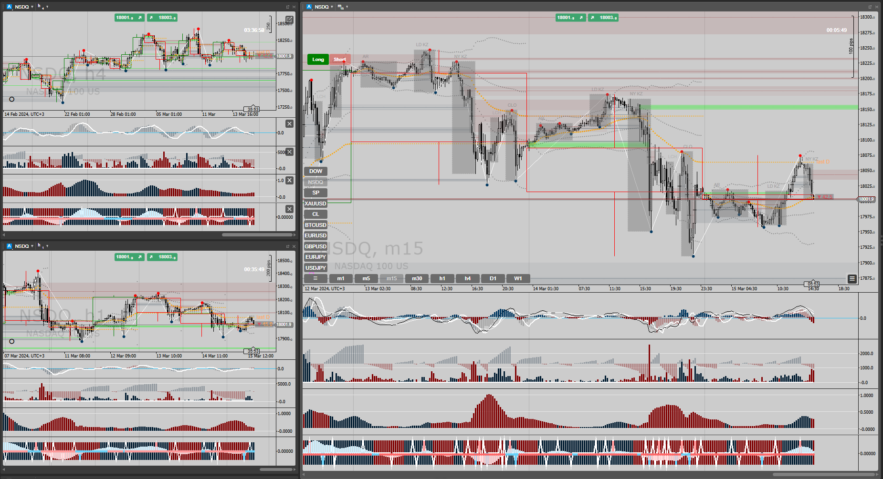Click the circle marker icon in the h4 chart
883x479 pixels.
pos(12,99)
